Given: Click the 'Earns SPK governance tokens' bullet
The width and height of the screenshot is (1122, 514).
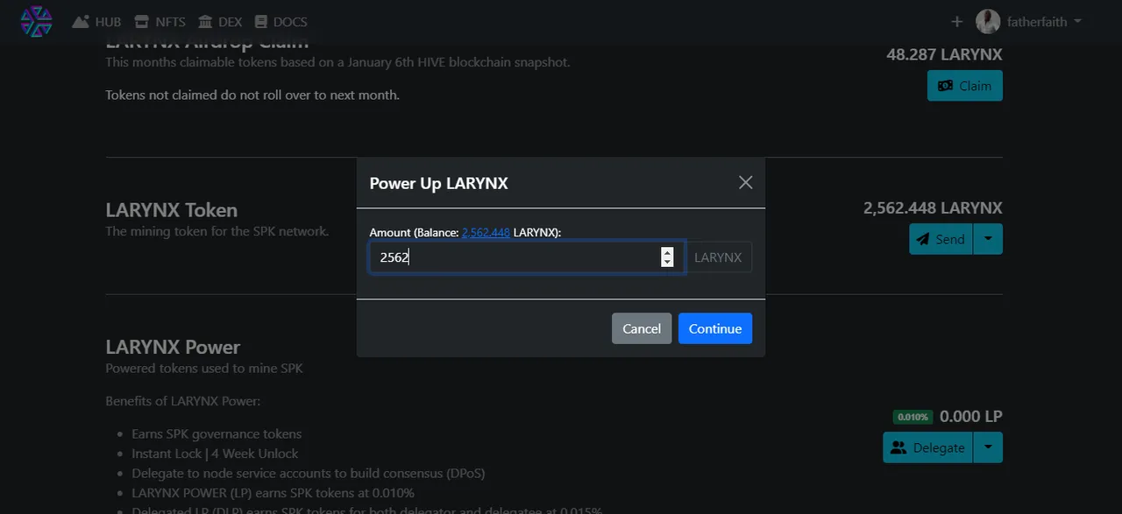Looking at the screenshot, I should click(x=217, y=434).
